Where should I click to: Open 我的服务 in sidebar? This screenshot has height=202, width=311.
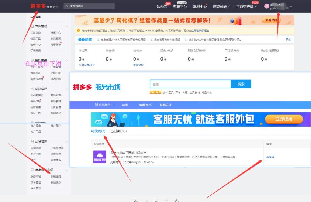pyautogui.click(x=56, y=177)
